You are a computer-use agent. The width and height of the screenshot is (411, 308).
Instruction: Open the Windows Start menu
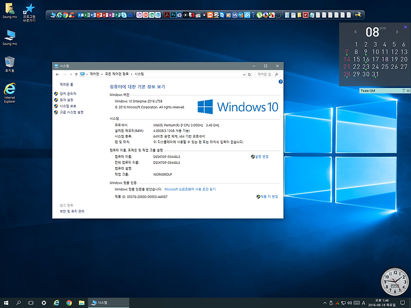(6, 303)
